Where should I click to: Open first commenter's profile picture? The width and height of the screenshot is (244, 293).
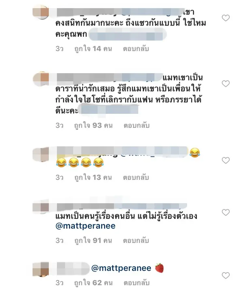click(x=41, y=12)
